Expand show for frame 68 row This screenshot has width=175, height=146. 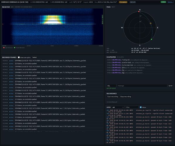tap(11, 102)
